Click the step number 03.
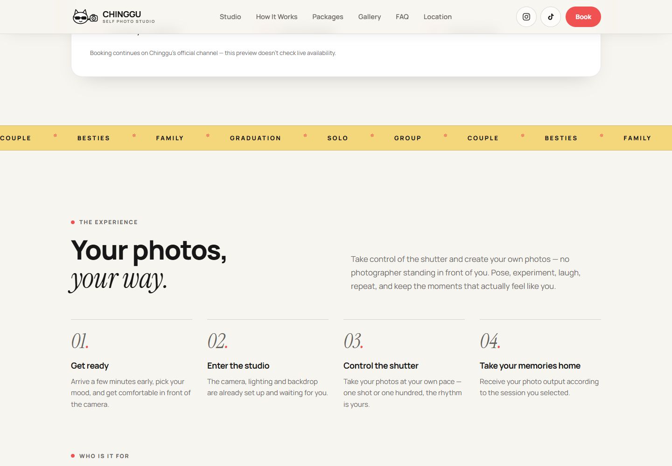This screenshot has height=466, width=672. (x=353, y=341)
